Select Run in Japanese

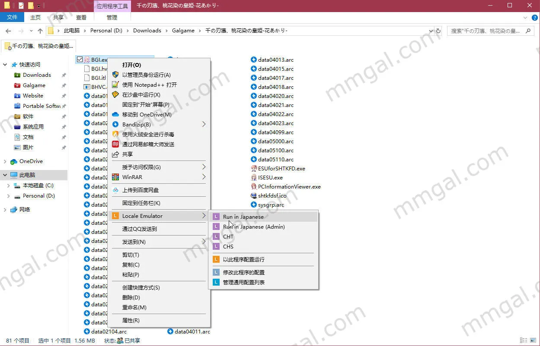243,217
